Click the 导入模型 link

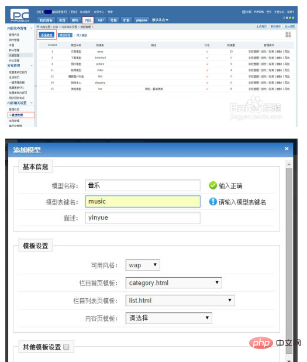(x=82, y=35)
